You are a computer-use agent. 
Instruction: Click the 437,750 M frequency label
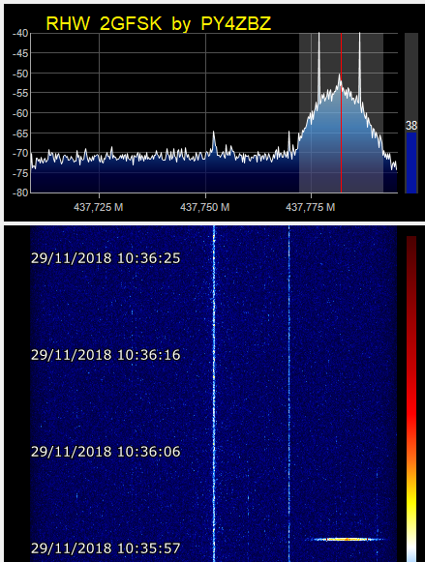point(205,207)
